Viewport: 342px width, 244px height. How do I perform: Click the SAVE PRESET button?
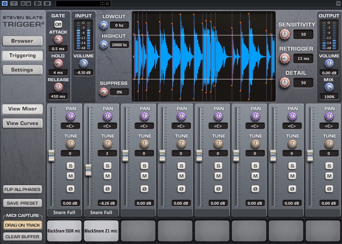click(x=22, y=203)
